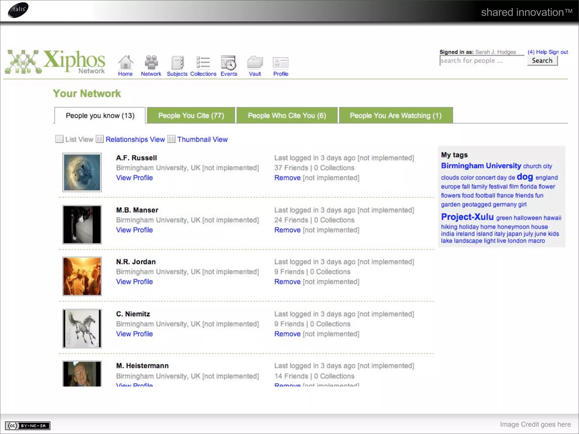Image resolution: width=579 pixels, height=434 pixels.
Task: Open People You Are Watching (1) tab
Action: (x=396, y=115)
